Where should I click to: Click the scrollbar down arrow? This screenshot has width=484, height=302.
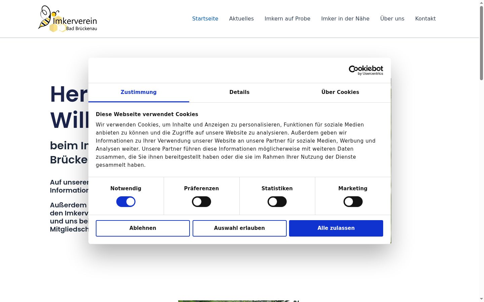pyautogui.click(x=481, y=299)
